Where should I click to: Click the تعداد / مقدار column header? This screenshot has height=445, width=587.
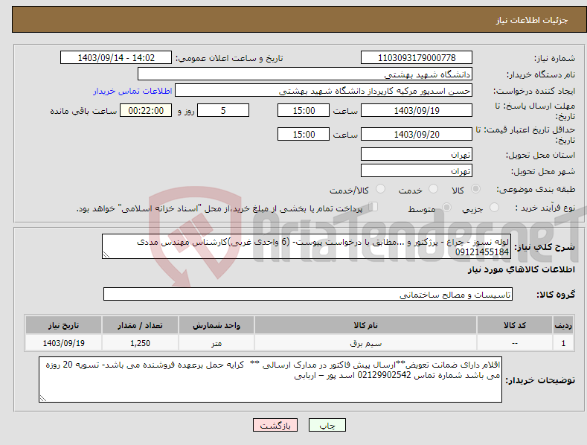pos(140,325)
